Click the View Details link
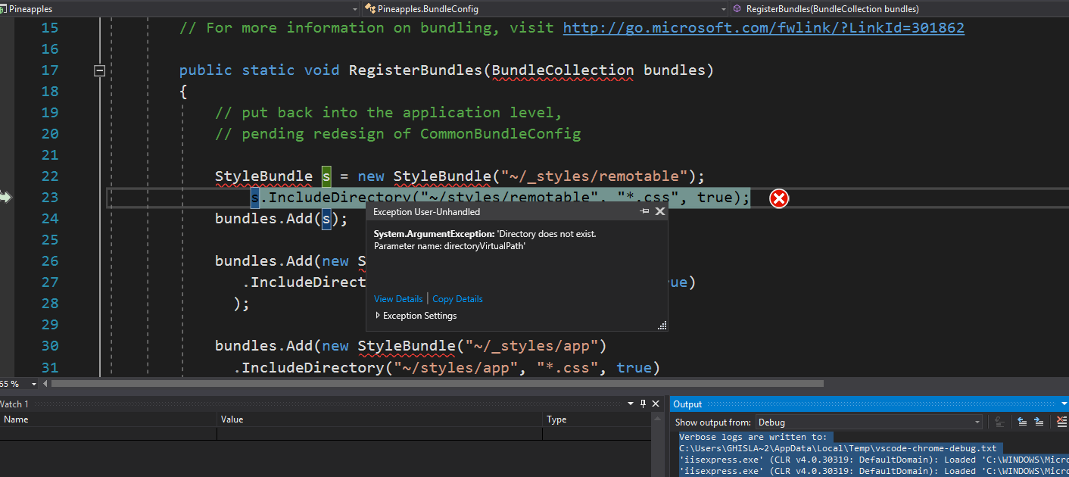1069x477 pixels. pos(398,299)
